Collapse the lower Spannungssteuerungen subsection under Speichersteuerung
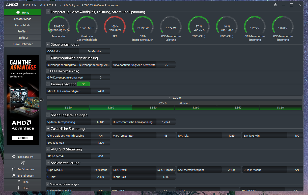This screenshot has height=195, width=308. (x=48, y=184)
